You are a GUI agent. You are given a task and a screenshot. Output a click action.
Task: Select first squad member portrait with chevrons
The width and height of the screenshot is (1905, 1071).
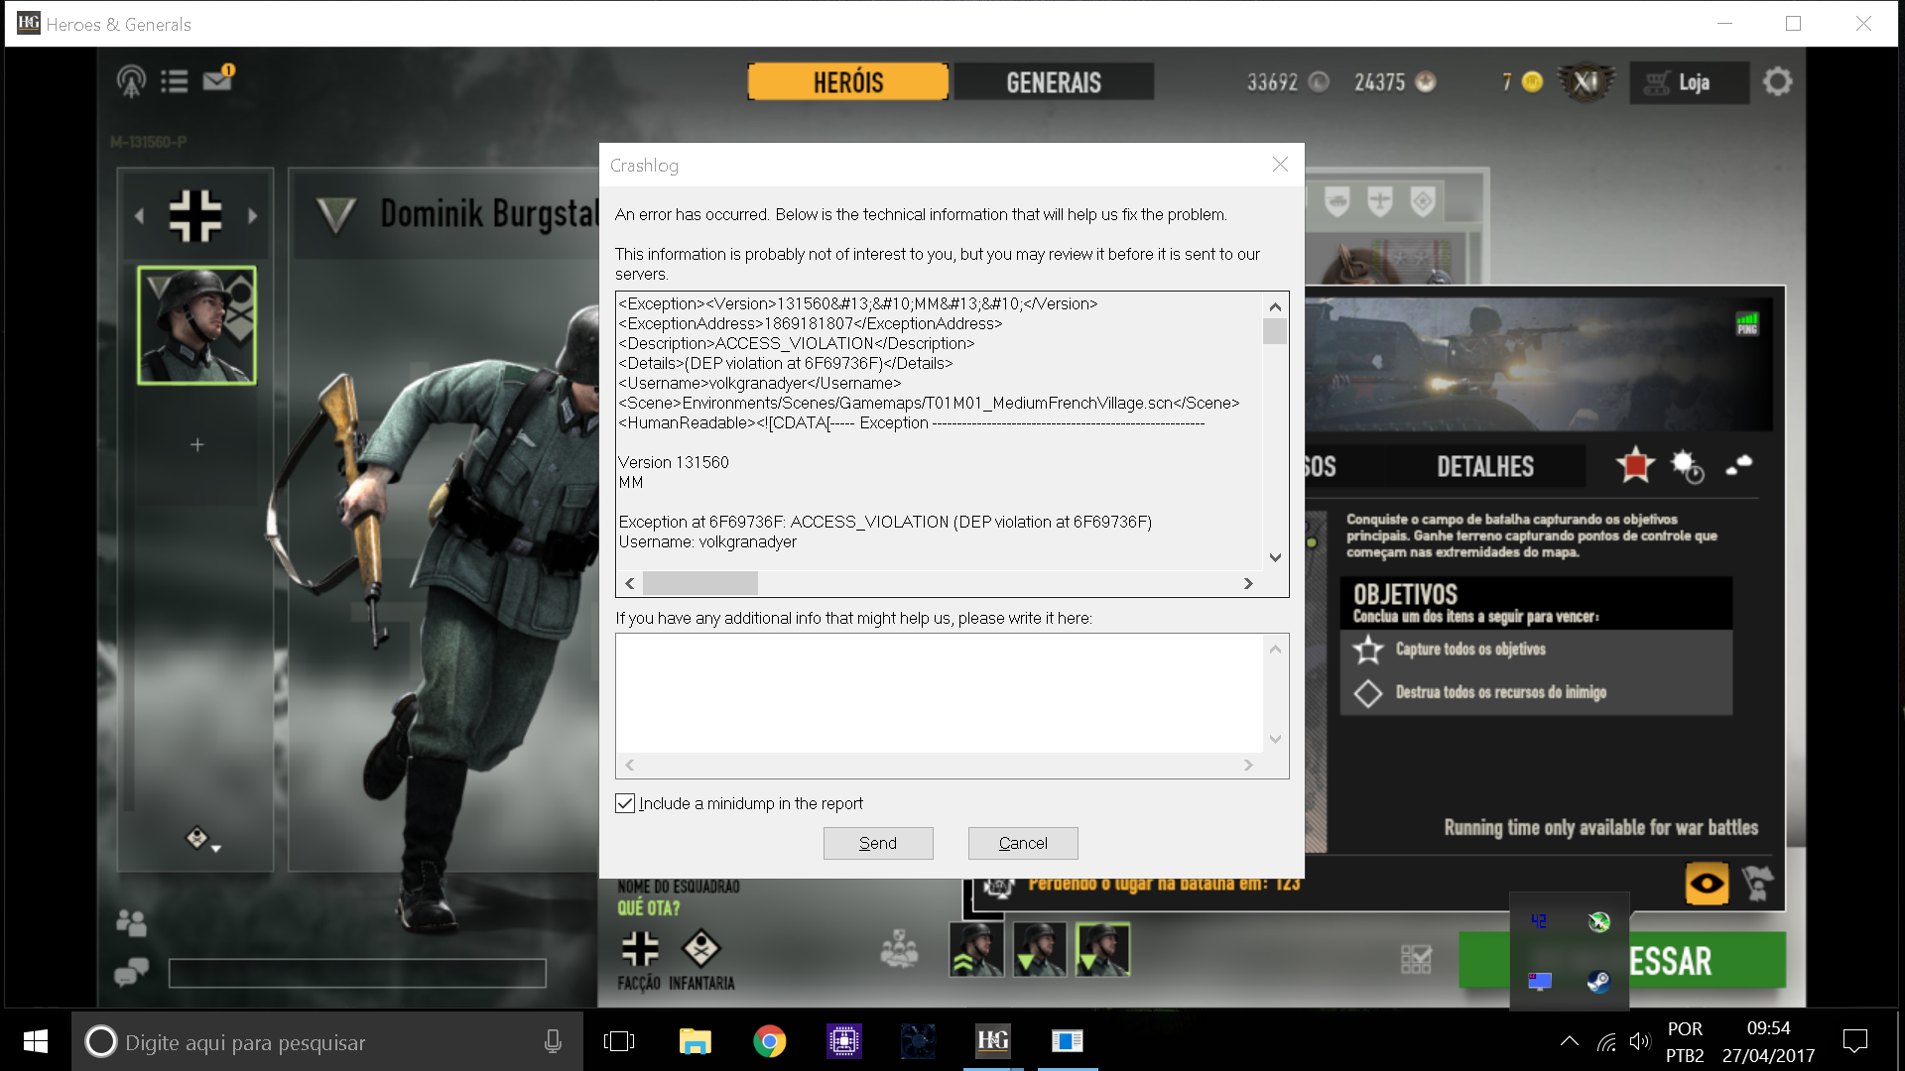976,949
